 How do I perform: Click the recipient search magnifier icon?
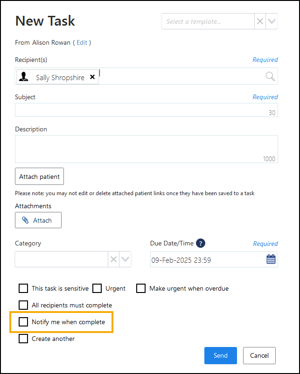(270, 76)
